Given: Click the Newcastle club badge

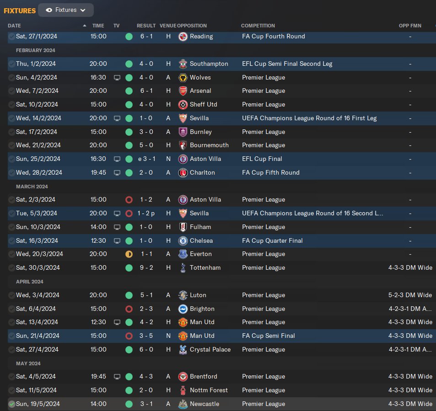Looking at the screenshot, I should click(183, 404).
